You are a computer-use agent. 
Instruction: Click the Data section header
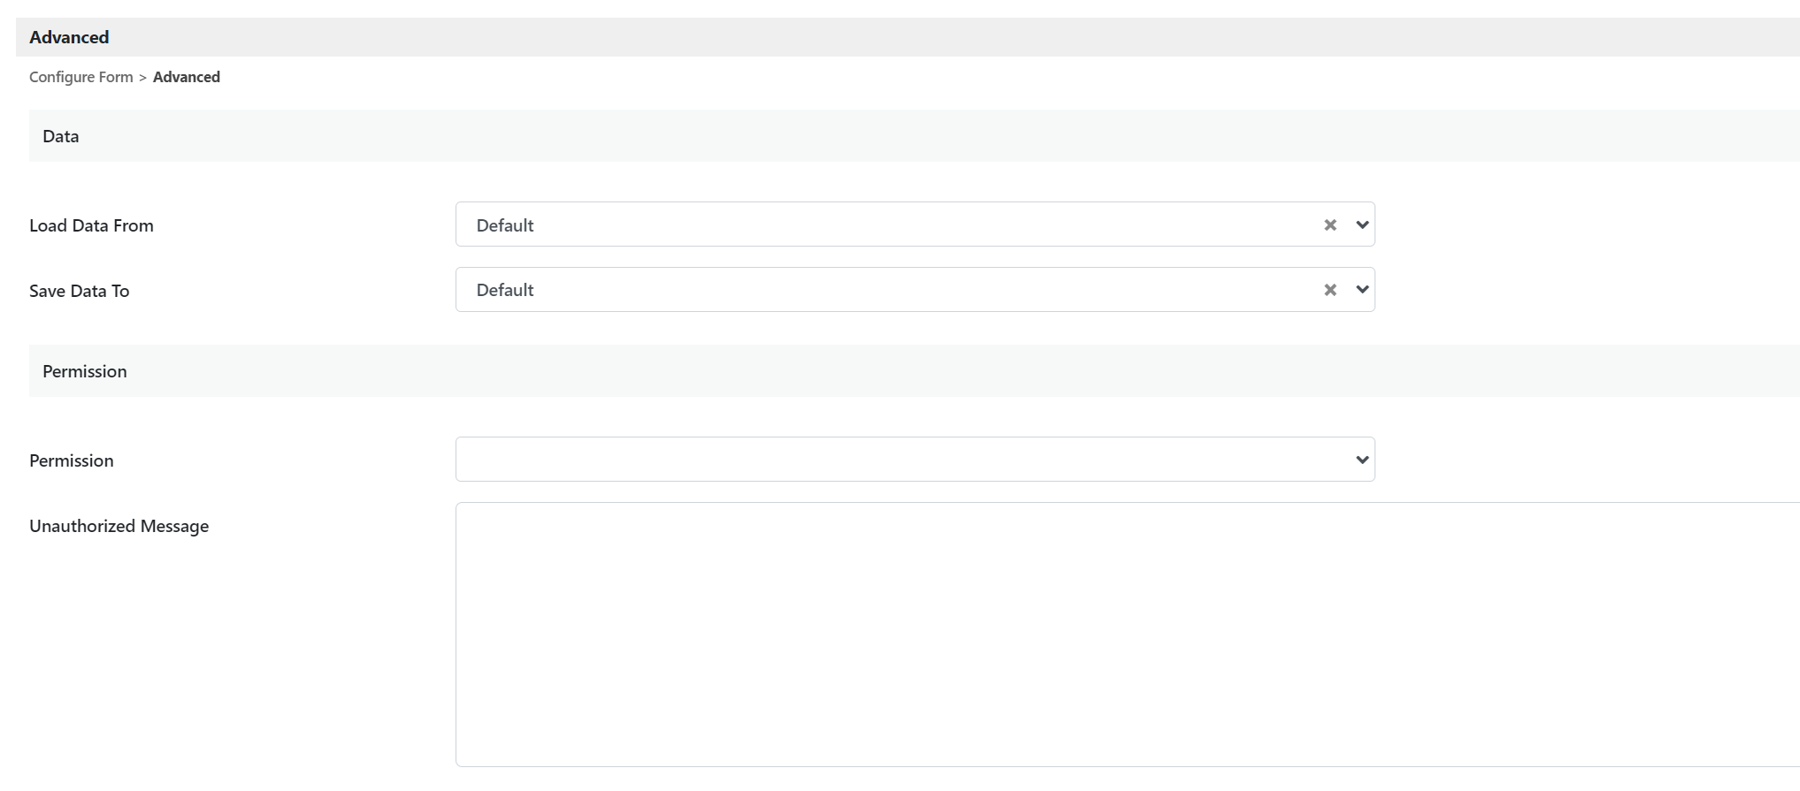(61, 136)
